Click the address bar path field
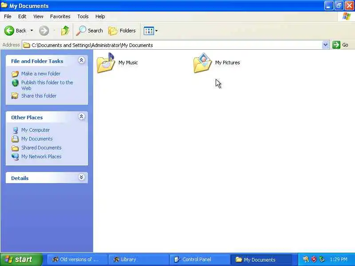 click(172, 45)
